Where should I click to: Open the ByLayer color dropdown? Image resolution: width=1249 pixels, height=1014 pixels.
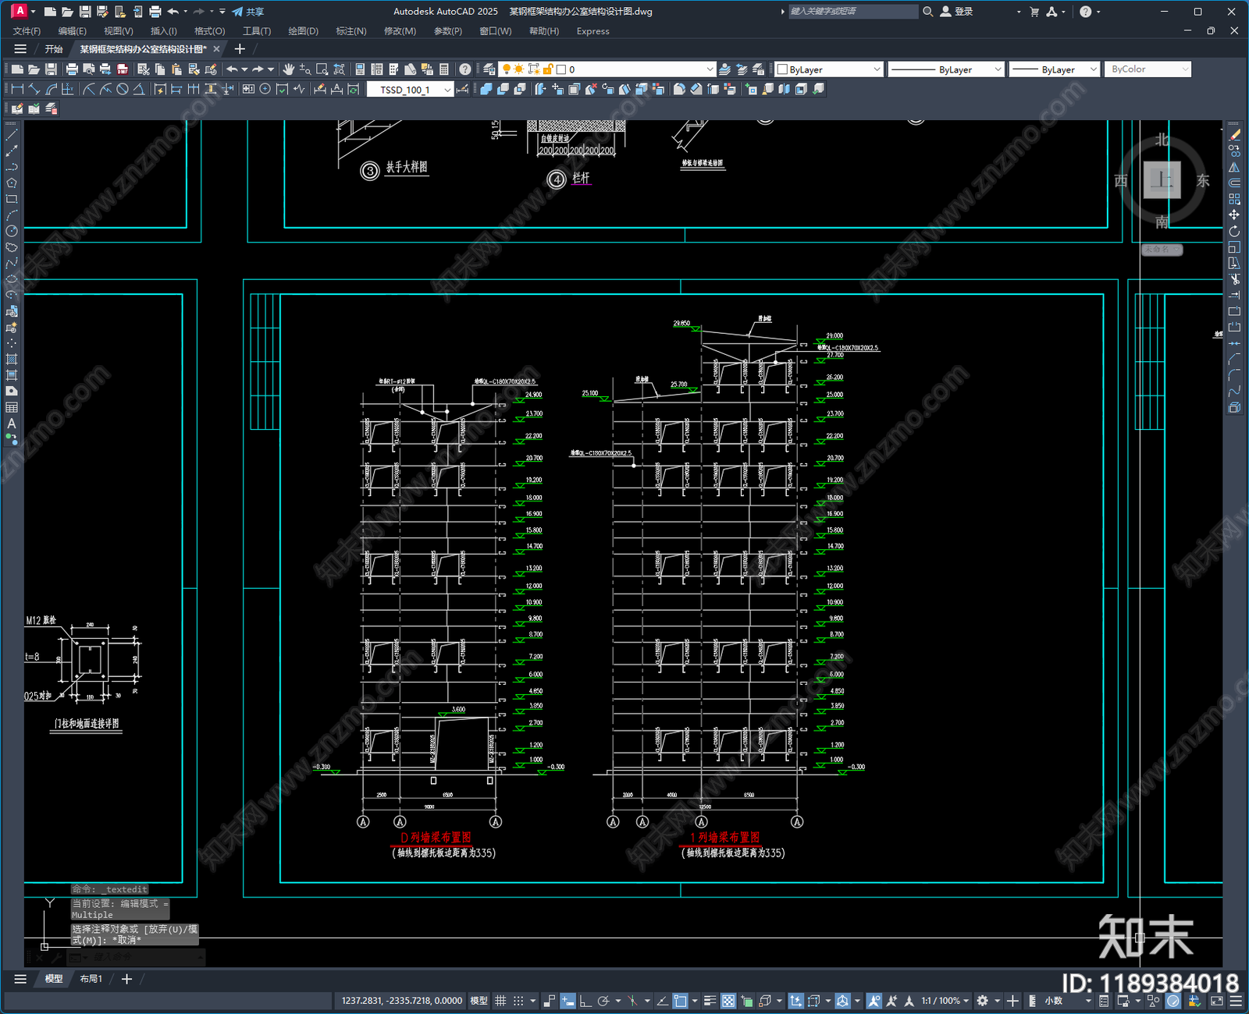[x=828, y=69]
